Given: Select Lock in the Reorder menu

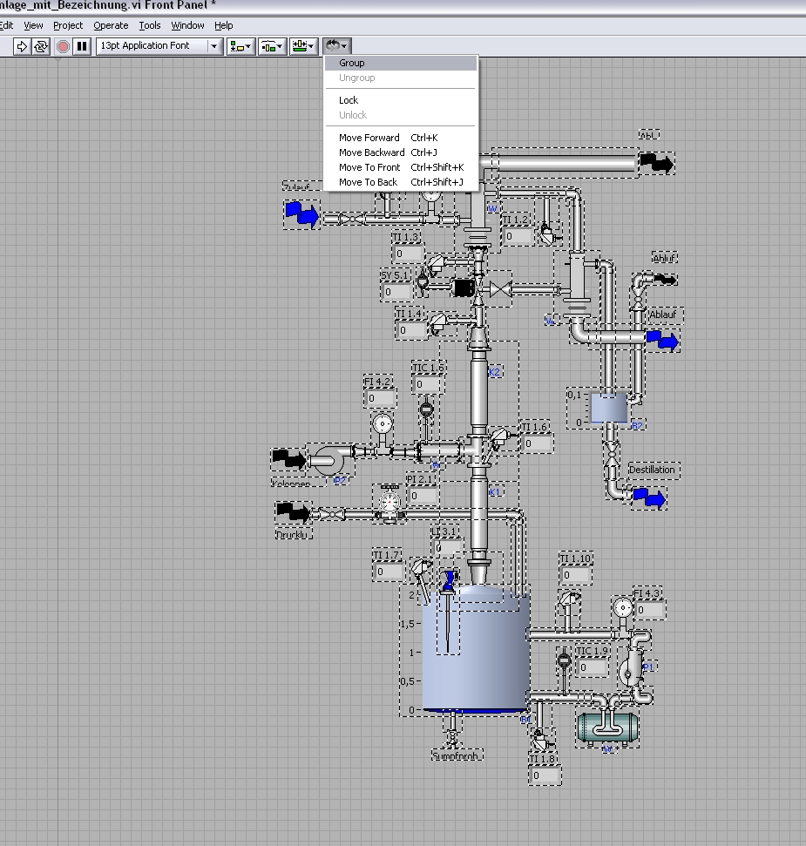Looking at the screenshot, I should [349, 100].
